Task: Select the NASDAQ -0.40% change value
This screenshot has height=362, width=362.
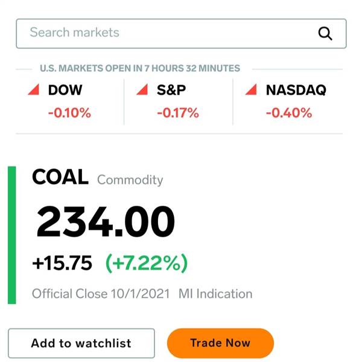Action: coord(289,113)
